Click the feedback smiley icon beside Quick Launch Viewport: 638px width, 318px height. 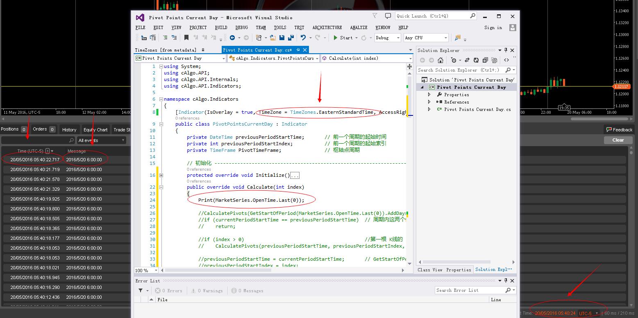[x=388, y=16]
